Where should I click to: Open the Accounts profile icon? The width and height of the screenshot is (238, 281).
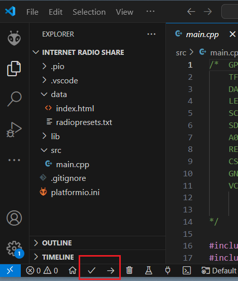[x=14, y=218]
